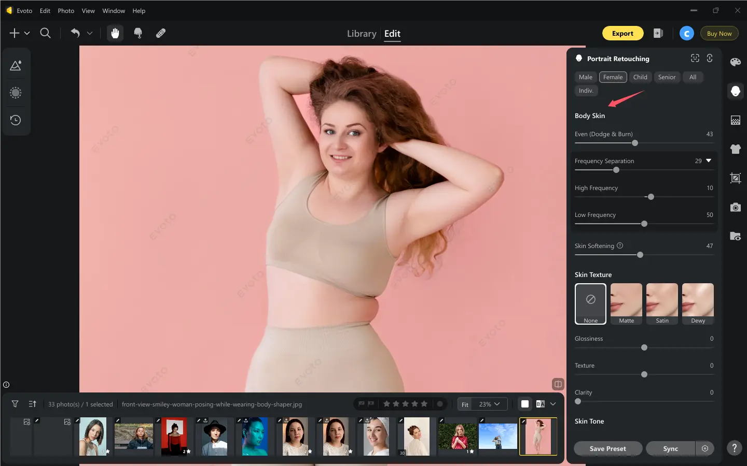Open the blue account avatar
747x466 pixels.
click(x=687, y=33)
